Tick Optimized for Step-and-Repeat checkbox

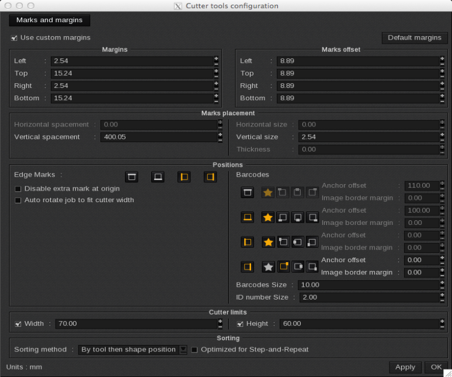[194, 350]
